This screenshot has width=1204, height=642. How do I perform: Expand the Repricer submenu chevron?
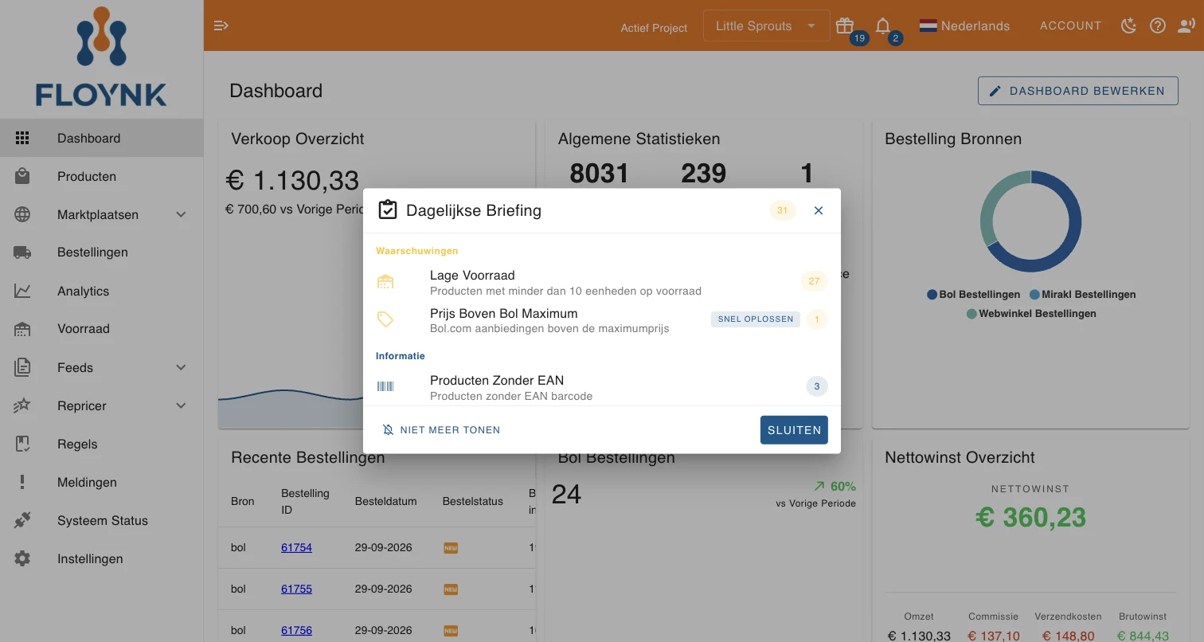tap(181, 405)
